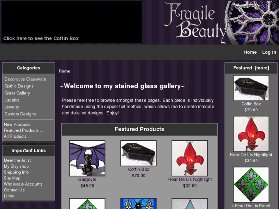This screenshot has width=279, height=209.
Task: Open the blue ankh cat panel thumbnail
Action: tap(139, 204)
